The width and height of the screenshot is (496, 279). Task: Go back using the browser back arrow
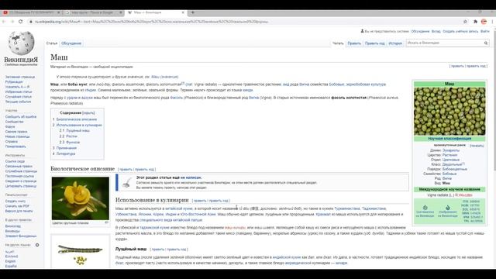[4, 22]
